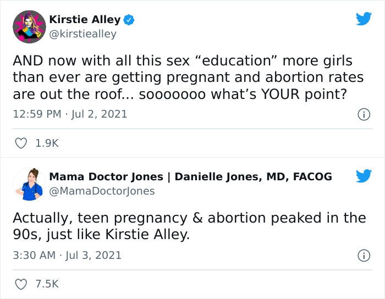Open the info icon on Mama Doctor Jones' tweet

tap(363, 256)
